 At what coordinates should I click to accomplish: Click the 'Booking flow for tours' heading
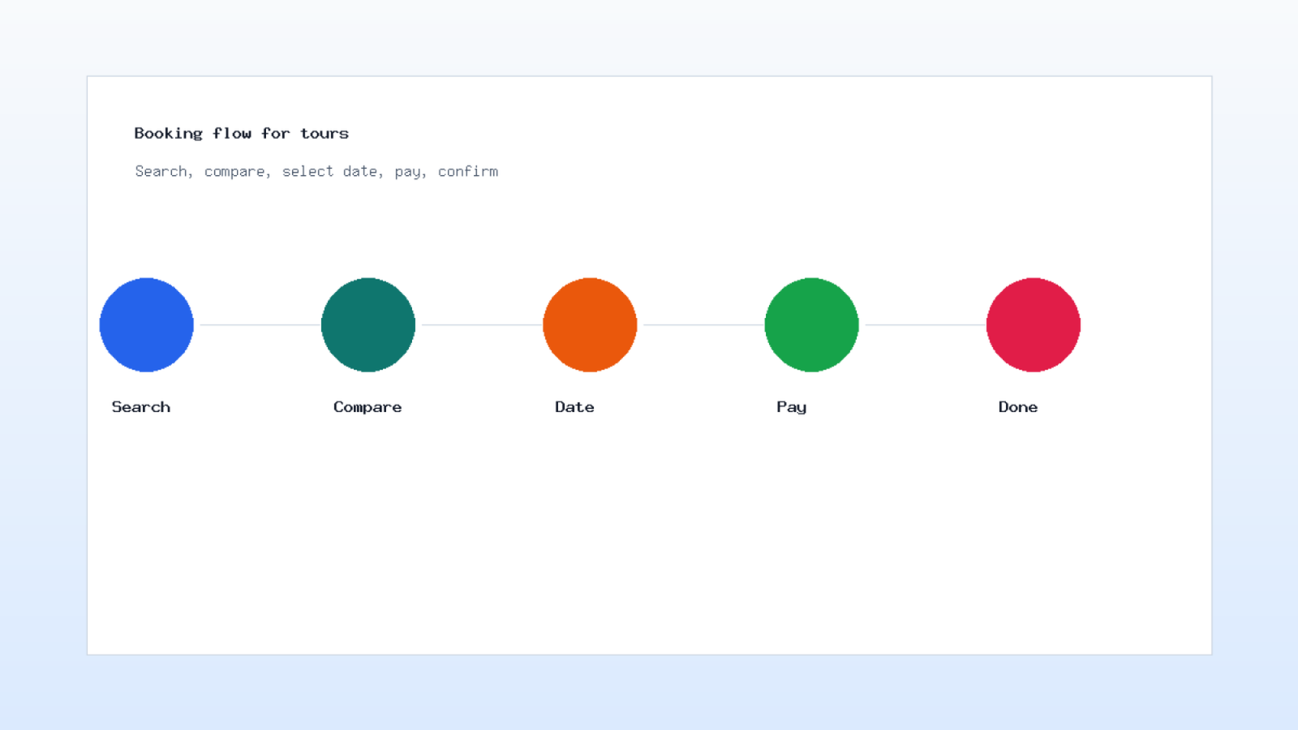242,134
